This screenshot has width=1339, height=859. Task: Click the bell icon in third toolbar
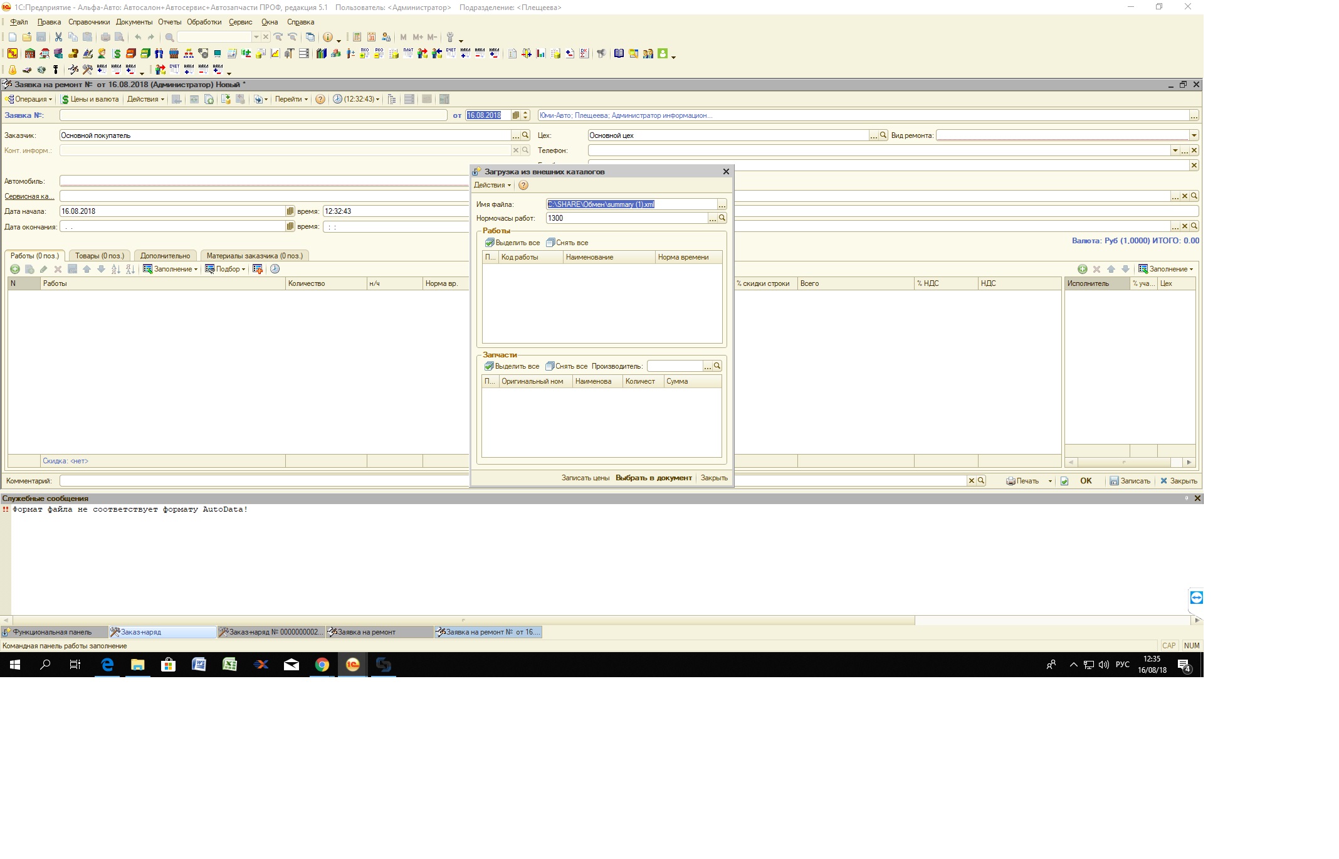tap(13, 70)
